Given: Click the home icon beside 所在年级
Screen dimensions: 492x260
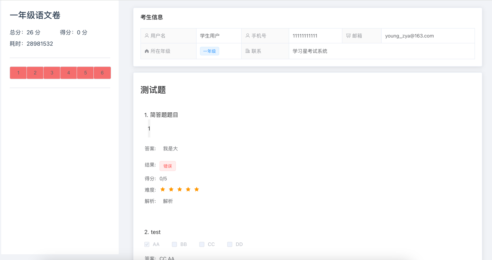Looking at the screenshot, I should [146, 51].
